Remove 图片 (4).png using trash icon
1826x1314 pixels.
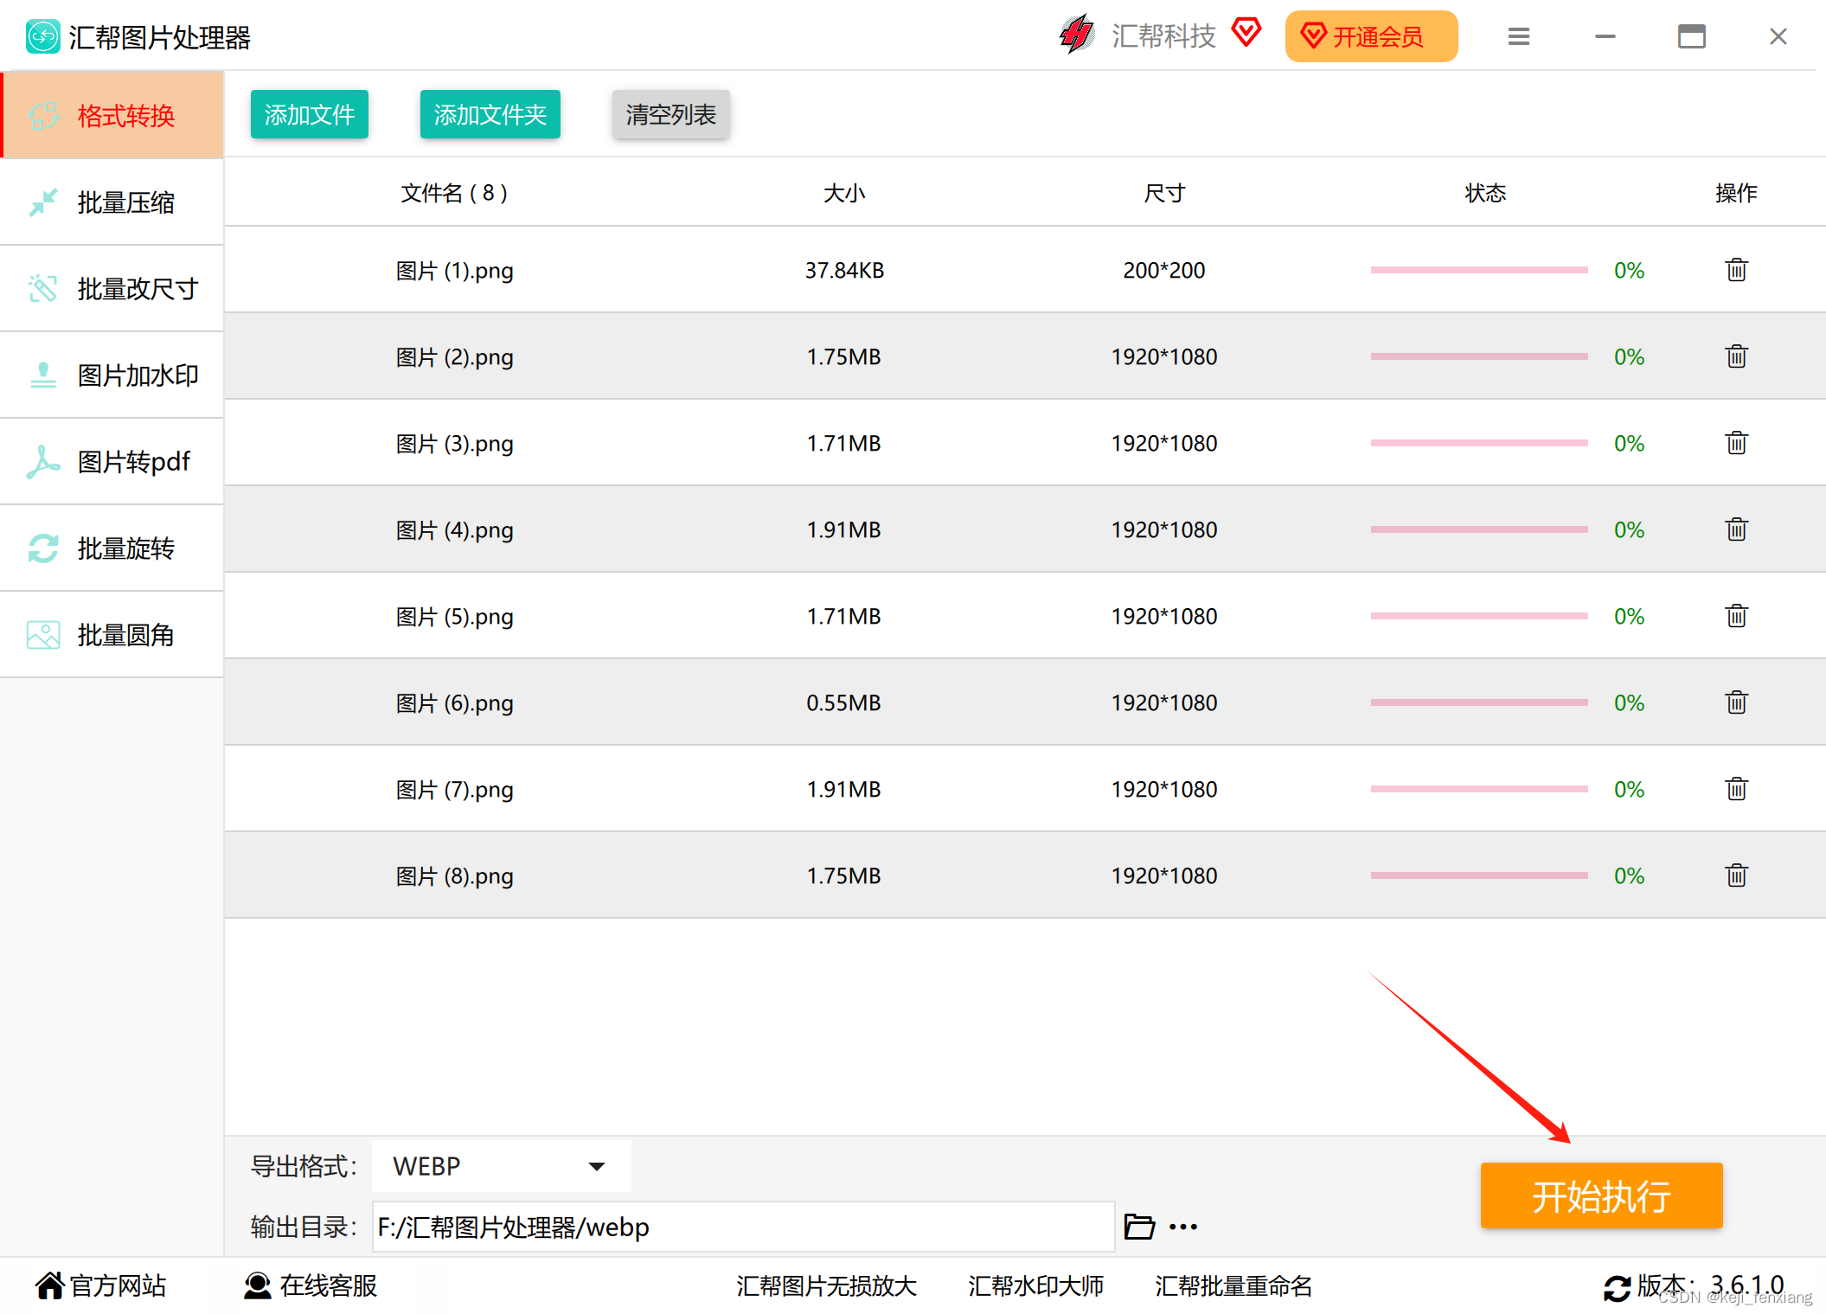[x=1736, y=529]
